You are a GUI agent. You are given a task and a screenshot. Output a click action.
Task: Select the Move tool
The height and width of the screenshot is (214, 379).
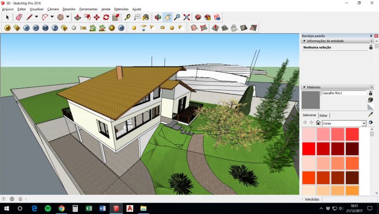coord(97,17)
